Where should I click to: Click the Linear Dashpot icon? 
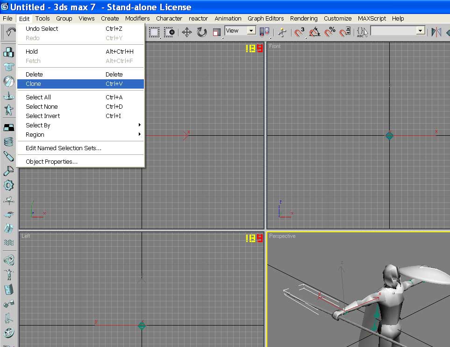(x=8, y=156)
